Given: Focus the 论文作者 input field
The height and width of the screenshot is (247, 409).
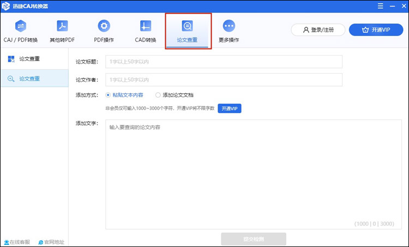Looking at the screenshot, I should pyautogui.click(x=224, y=80).
